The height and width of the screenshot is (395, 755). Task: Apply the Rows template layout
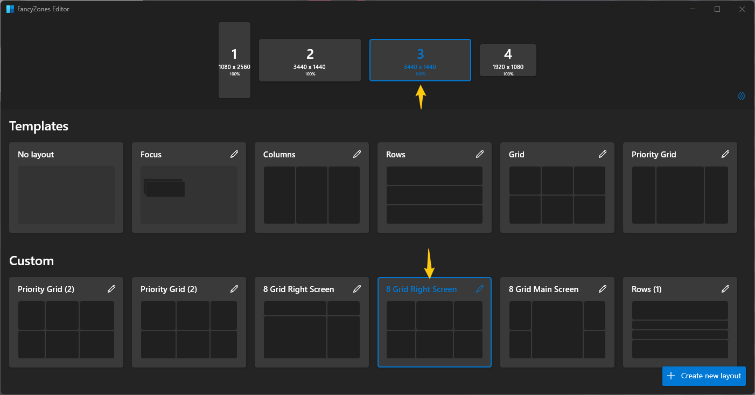point(434,194)
